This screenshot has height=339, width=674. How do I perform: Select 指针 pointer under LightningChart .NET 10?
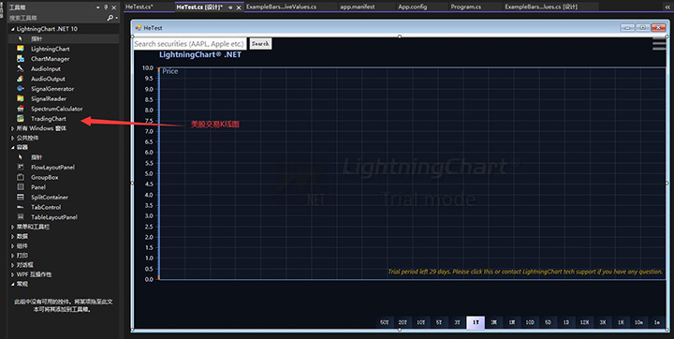[x=37, y=38]
